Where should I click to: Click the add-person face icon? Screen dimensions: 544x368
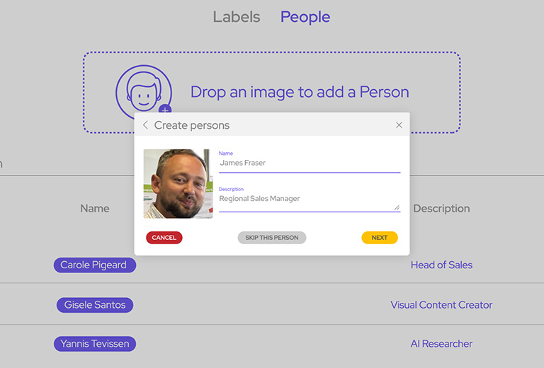point(143,91)
